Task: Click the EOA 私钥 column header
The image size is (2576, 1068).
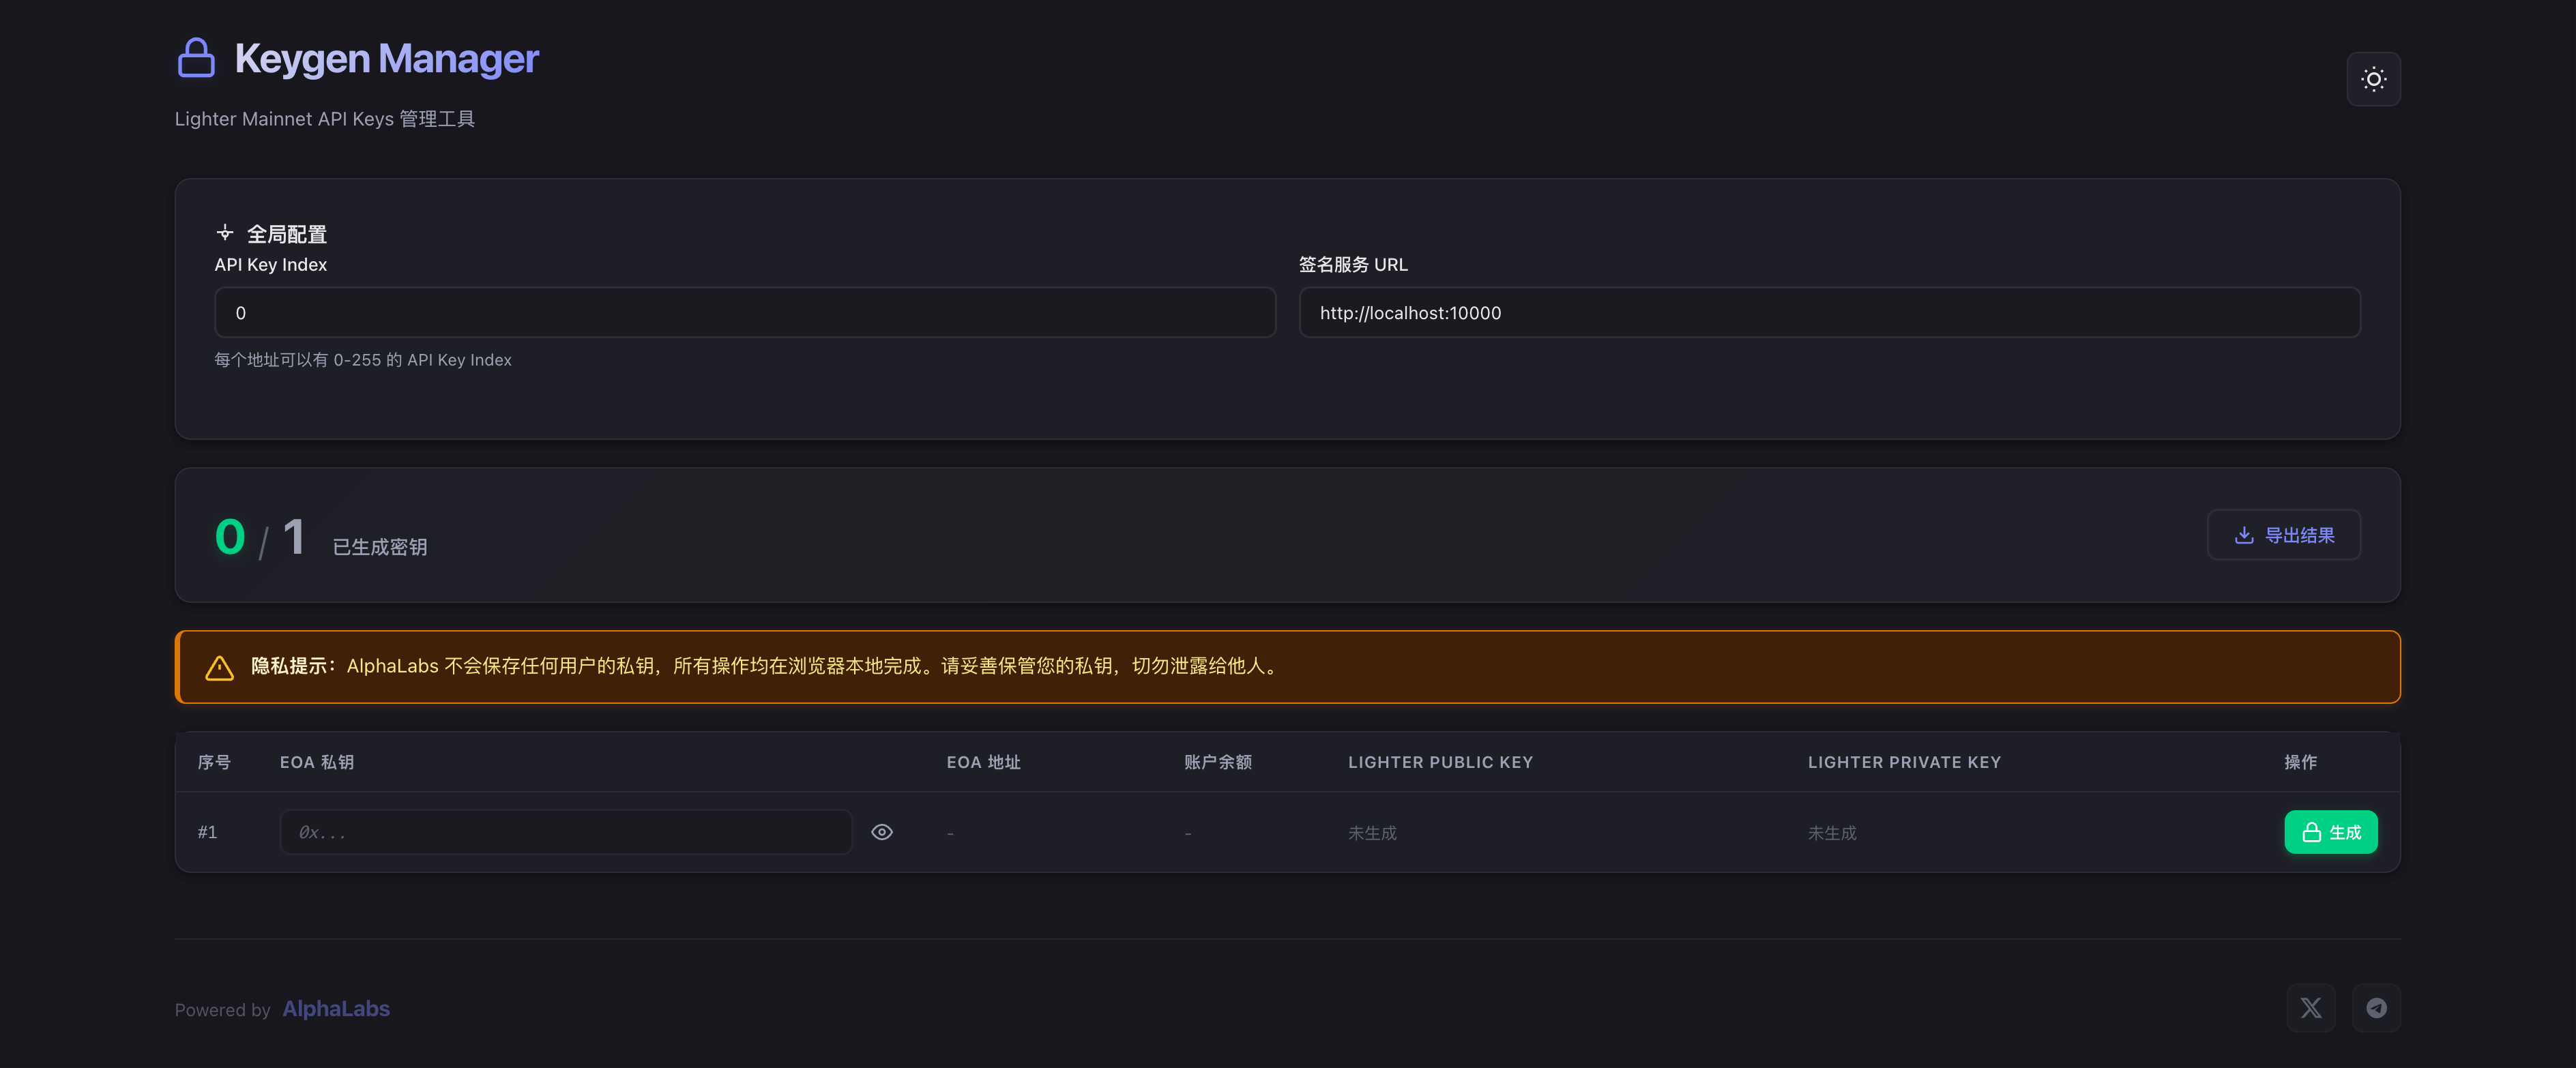Action: point(316,762)
